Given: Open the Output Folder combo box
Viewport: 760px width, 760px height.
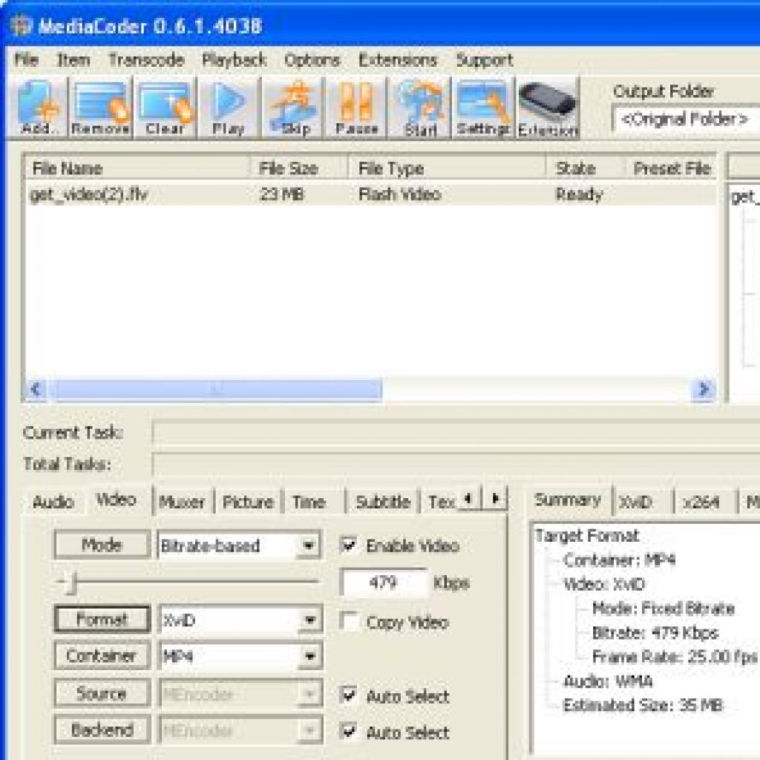Looking at the screenshot, I should pos(685,119).
